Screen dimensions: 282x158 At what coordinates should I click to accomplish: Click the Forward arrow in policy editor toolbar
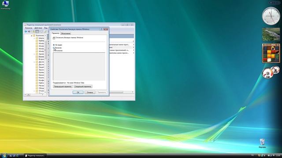point(29,32)
